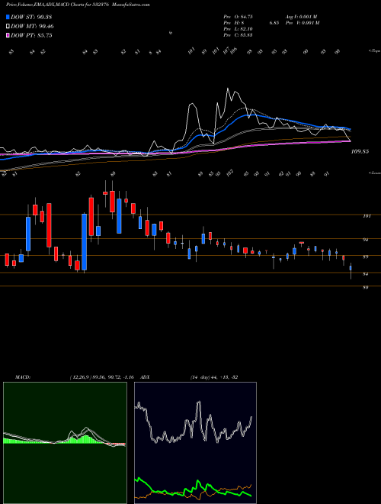Click the '<Lows' label at the right edge

374,173
